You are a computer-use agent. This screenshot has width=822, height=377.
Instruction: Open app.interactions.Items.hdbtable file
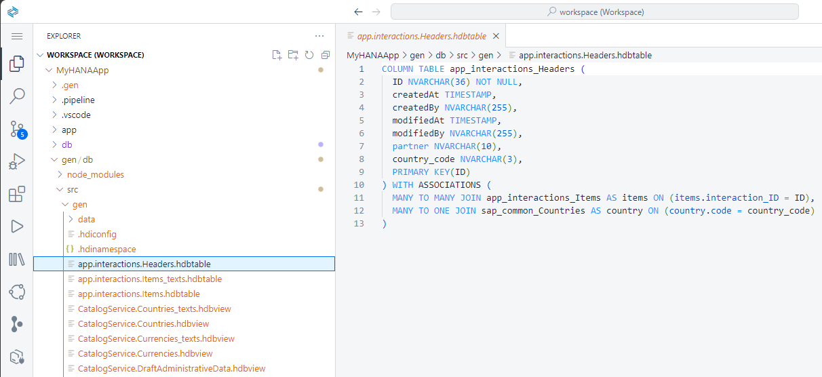pos(139,294)
